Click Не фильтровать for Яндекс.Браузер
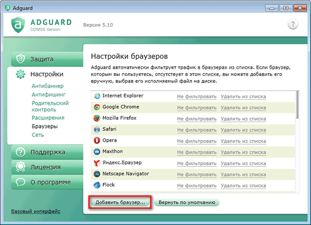The image size is (311, 225). tap(197, 163)
